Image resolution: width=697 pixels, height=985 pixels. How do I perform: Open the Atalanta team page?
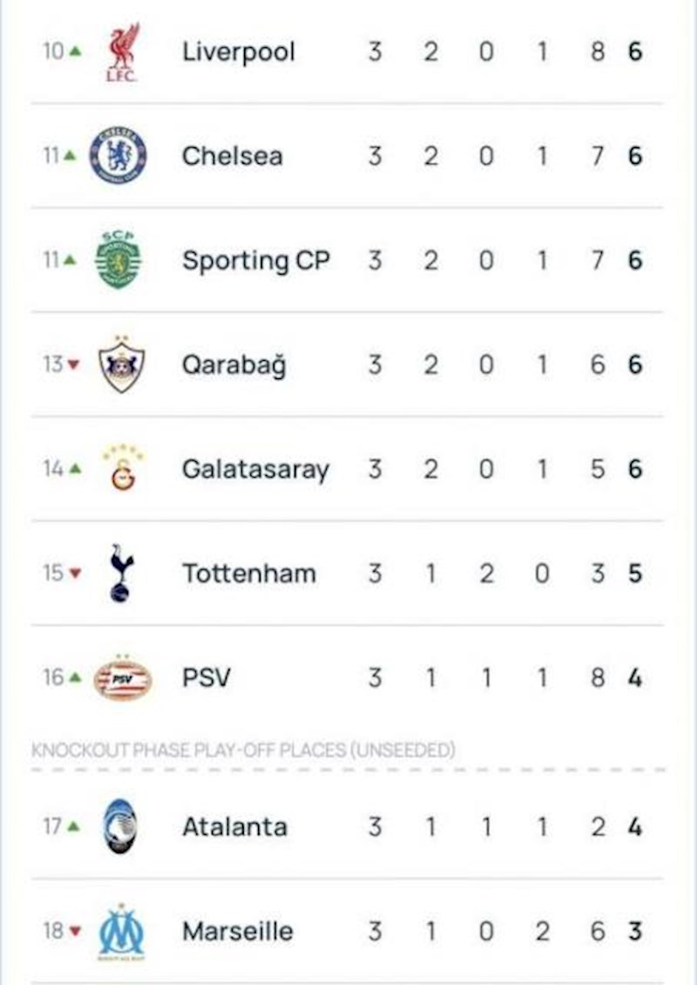[234, 826]
